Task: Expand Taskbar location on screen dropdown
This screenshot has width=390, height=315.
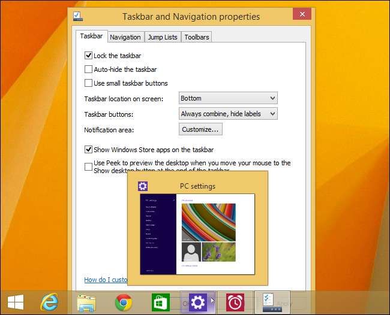Action: point(228,98)
